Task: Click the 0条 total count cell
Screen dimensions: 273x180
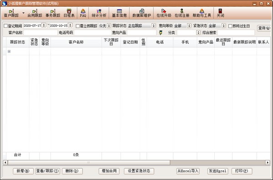Action: pyautogui.click(x=76, y=155)
